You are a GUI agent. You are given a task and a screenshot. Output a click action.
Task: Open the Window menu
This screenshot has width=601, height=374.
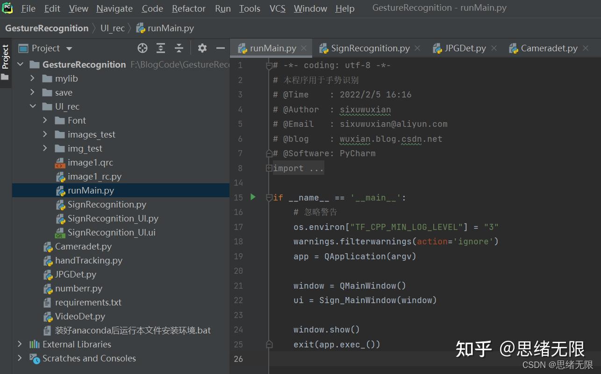click(310, 8)
